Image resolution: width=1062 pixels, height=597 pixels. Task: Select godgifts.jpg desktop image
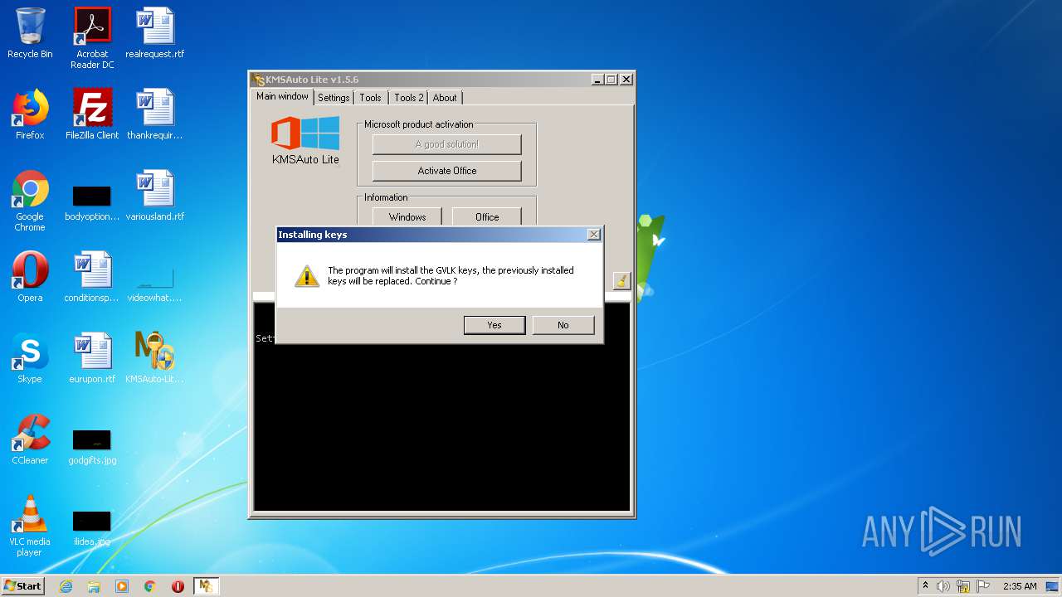92,446
